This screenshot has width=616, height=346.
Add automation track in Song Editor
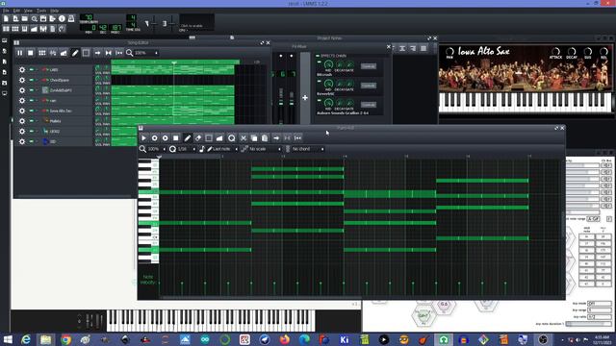pyautogui.click(x=64, y=53)
